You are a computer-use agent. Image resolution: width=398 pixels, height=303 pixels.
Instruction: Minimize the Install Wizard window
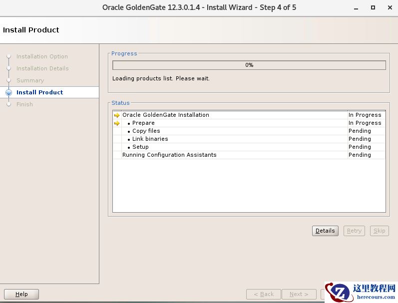point(356,8)
